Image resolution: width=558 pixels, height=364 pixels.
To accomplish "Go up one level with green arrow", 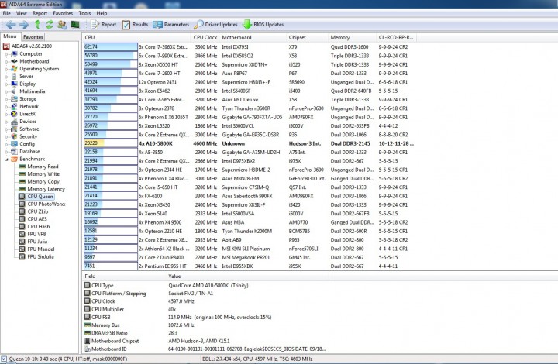I will click(37, 25).
